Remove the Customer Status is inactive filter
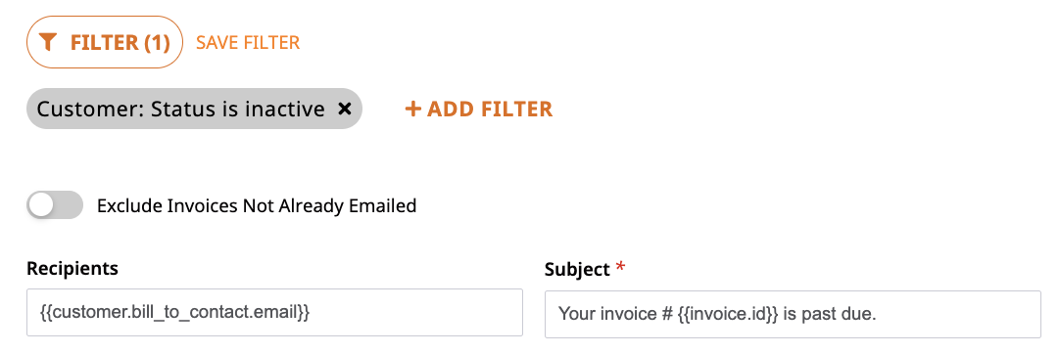 pos(344,109)
